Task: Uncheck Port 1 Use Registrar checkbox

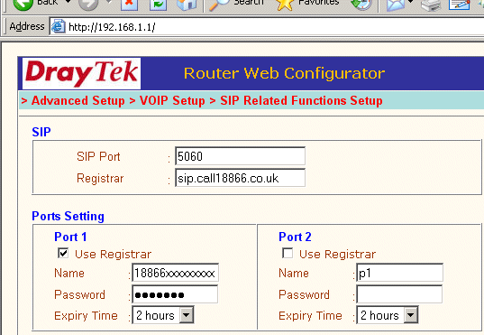Action: coord(63,254)
